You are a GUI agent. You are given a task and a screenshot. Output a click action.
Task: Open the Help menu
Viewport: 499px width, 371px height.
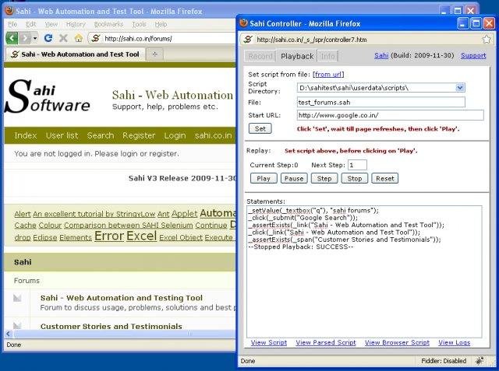[161, 24]
